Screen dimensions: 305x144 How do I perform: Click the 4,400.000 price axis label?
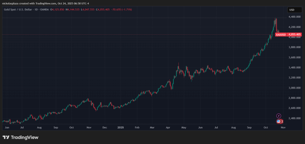coord(295,17)
